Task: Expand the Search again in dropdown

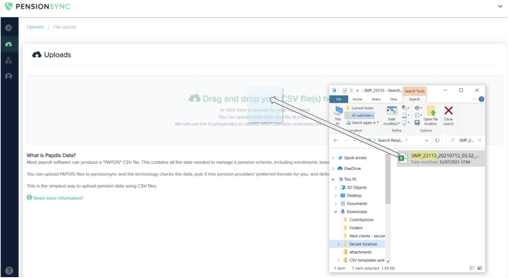Action: pos(362,122)
